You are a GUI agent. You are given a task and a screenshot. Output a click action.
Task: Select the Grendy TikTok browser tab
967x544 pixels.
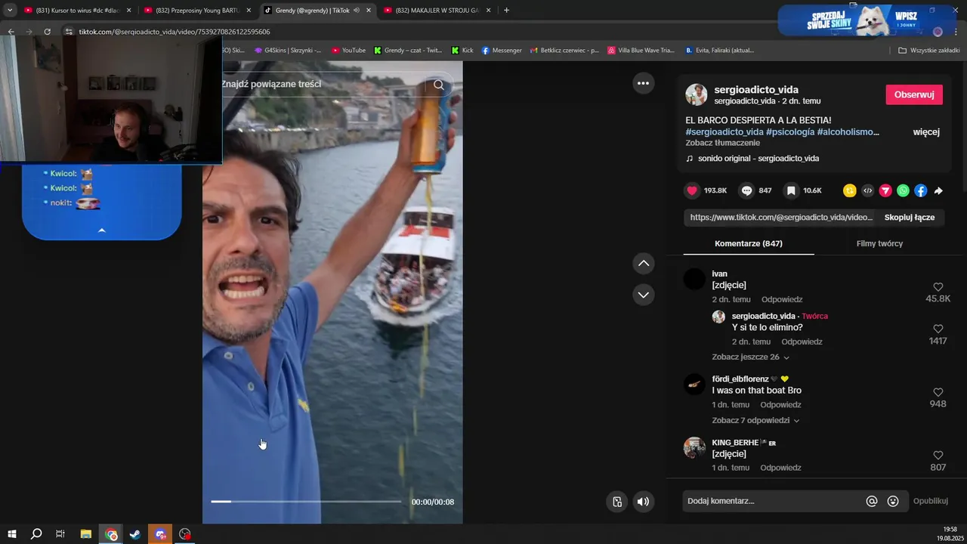tap(317, 11)
